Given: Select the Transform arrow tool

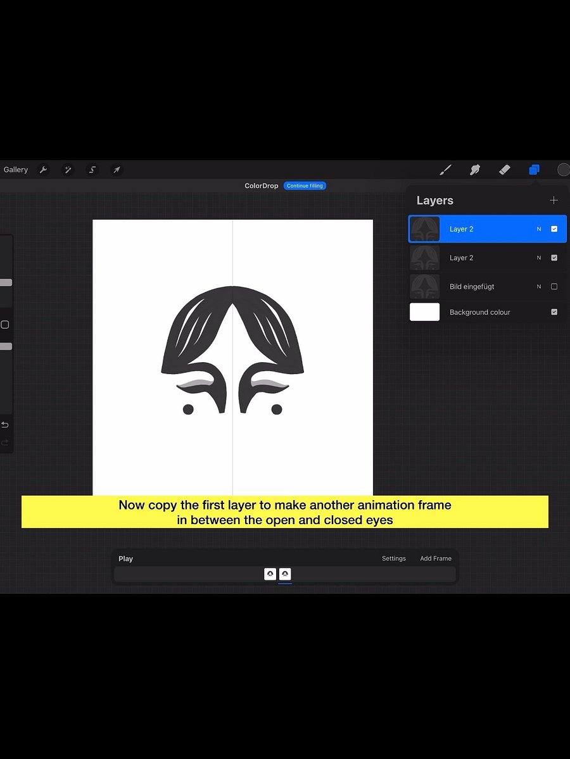Looking at the screenshot, I should click(117, 170).
